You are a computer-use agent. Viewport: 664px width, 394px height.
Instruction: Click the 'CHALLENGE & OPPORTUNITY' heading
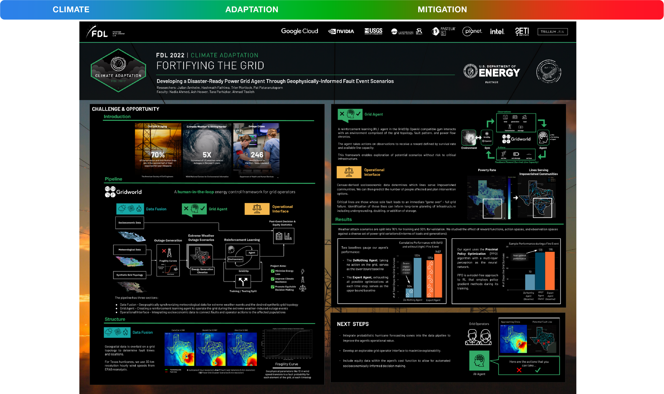[x=125, y=109]
